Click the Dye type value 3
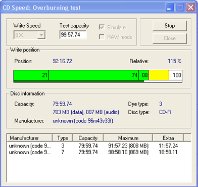 pyautogui.click(x=161, y=104)
